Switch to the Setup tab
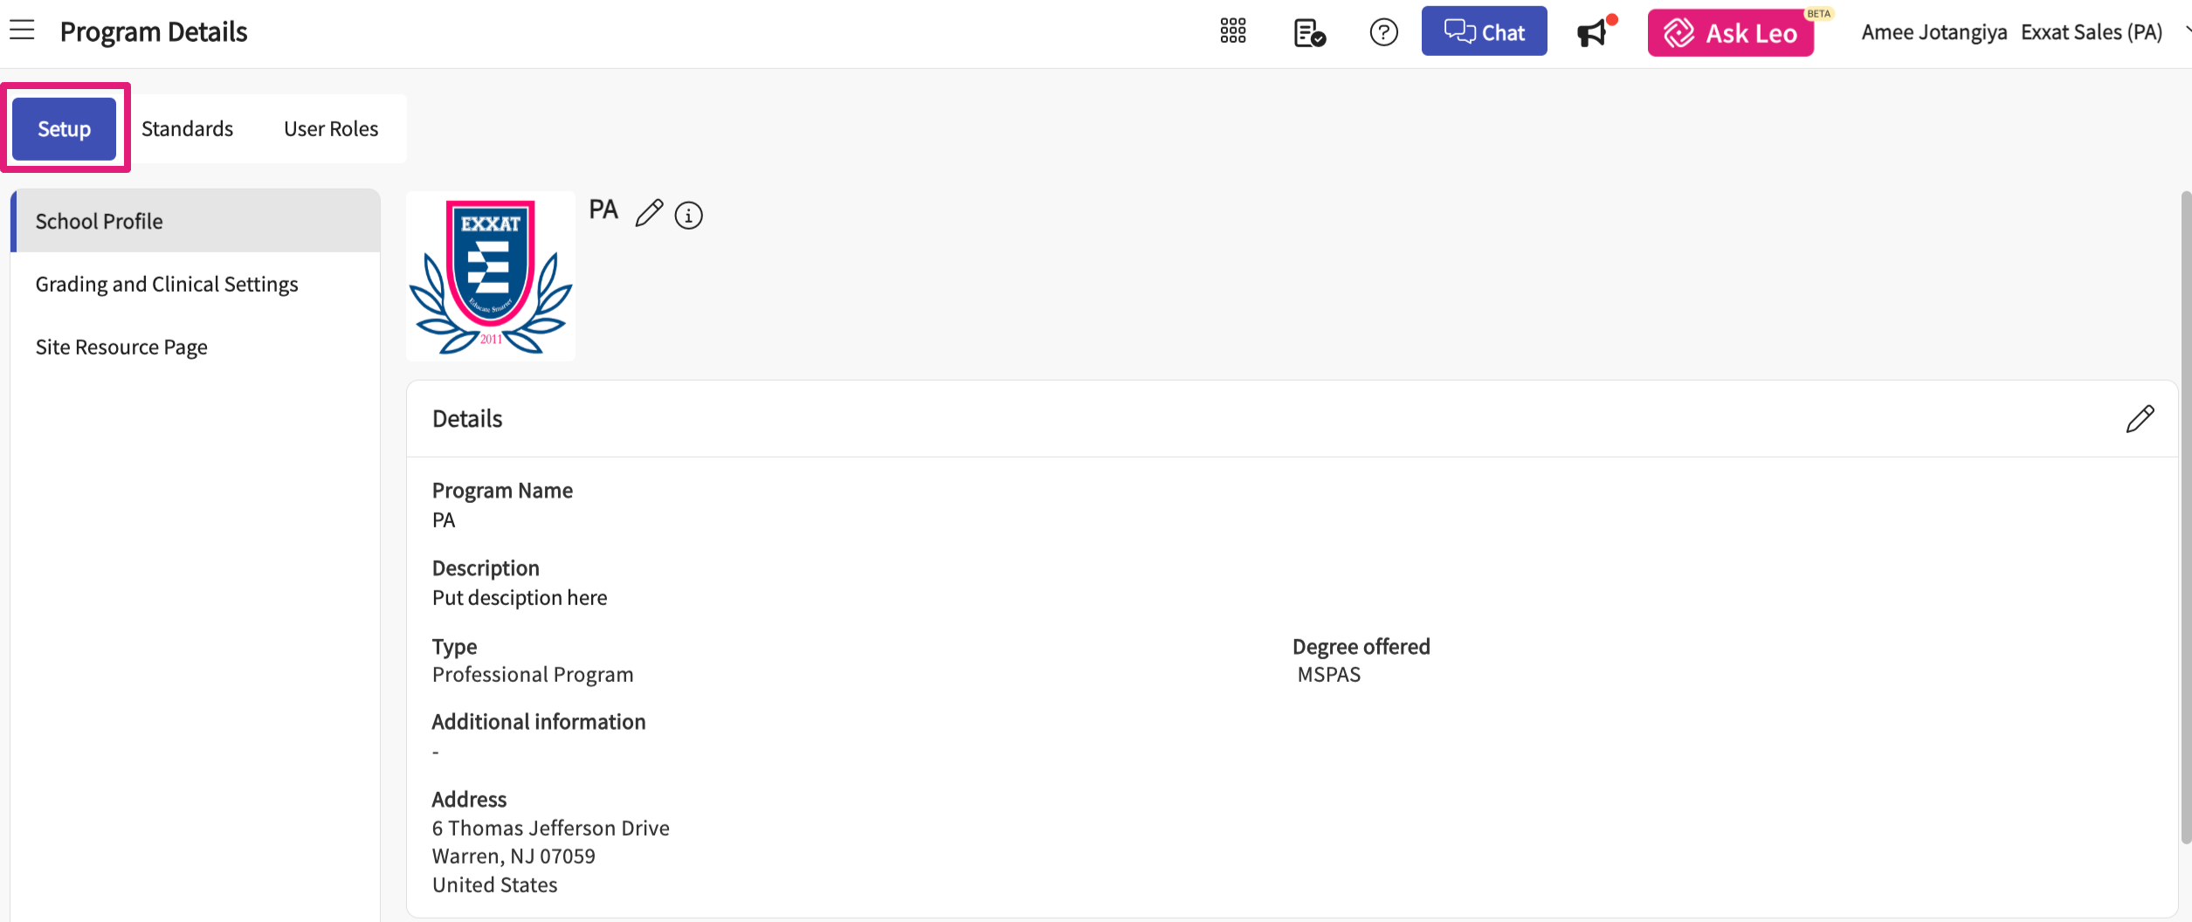 pyautogui.click(x=64, y=129)
